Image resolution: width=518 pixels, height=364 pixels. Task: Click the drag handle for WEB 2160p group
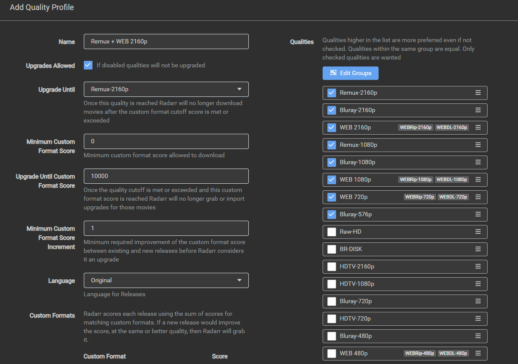coord(478,127)
